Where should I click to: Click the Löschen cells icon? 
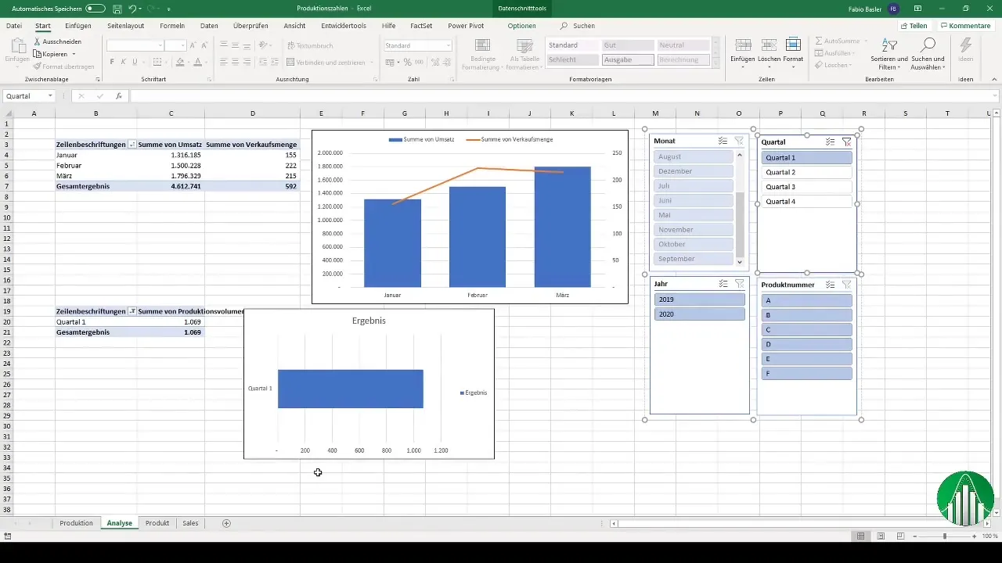[769, 45]
